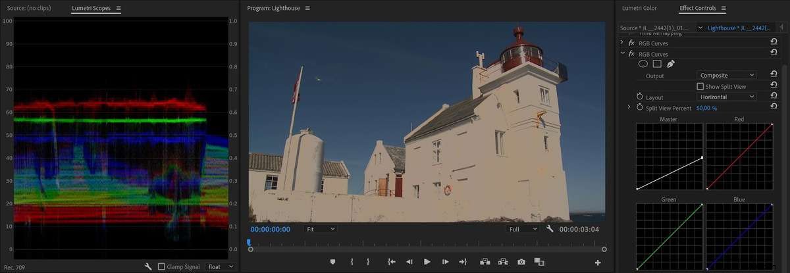The width and height of the screenshot is (790, 273).
Task: Click the Red channel curve graph
Action: [x=739, y=157]
